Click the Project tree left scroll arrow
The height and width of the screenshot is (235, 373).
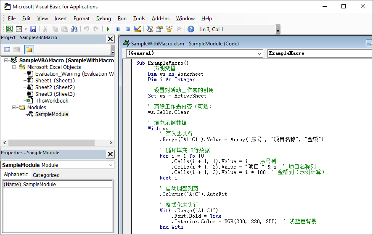click(5, 143)
